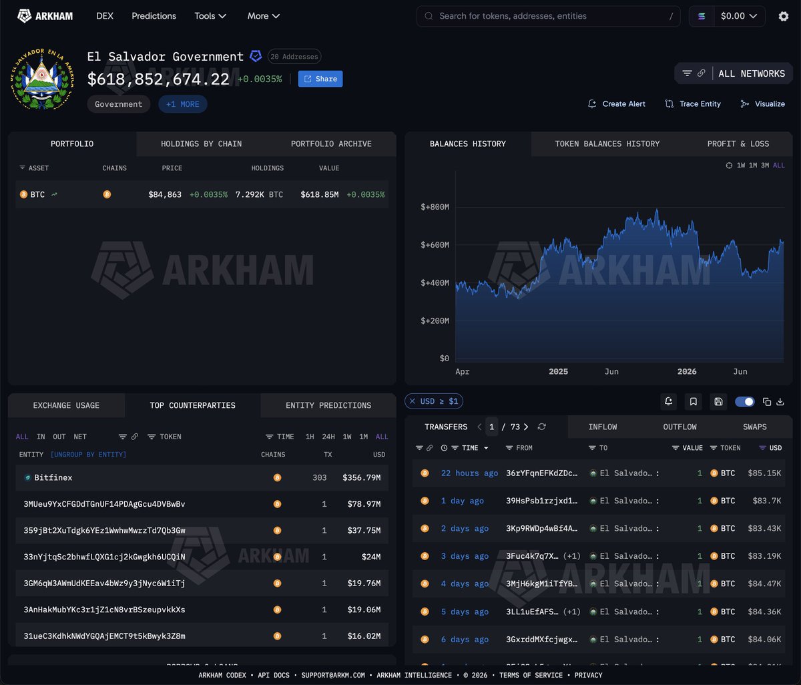Open the USD filter in transfers header
The height and width of the screenshot is (685, 801).
point(770,448)
